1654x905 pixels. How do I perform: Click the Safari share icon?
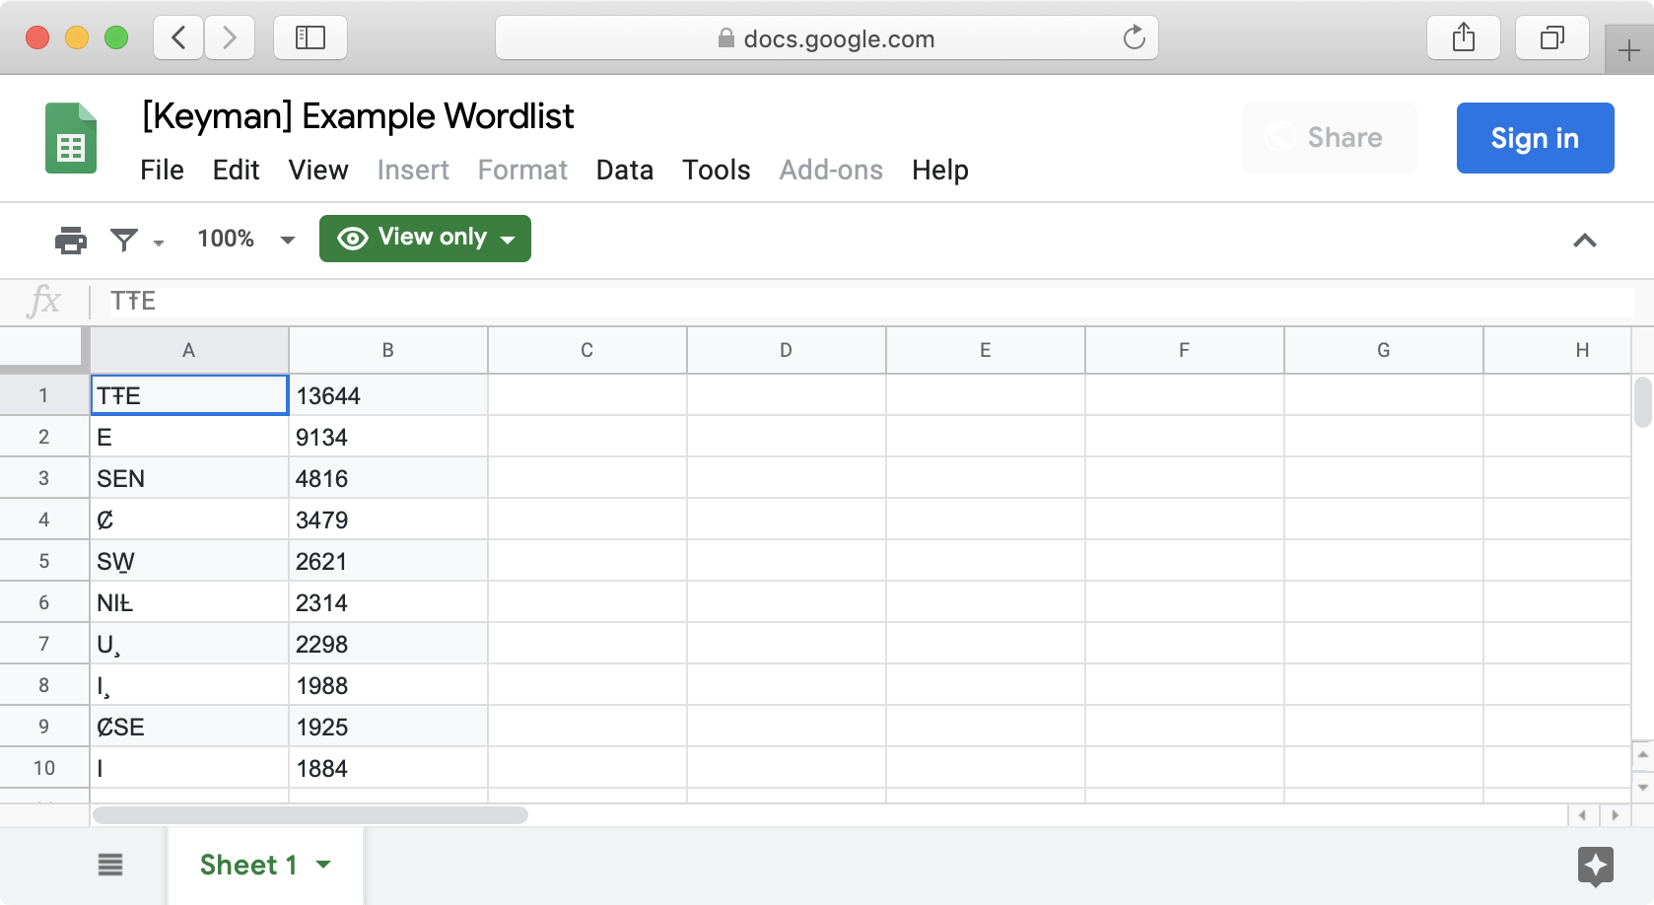(x=1464, y=38)
